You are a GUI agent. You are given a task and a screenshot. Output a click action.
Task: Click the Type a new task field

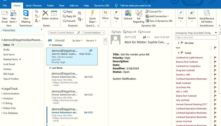tap(196, 37)
